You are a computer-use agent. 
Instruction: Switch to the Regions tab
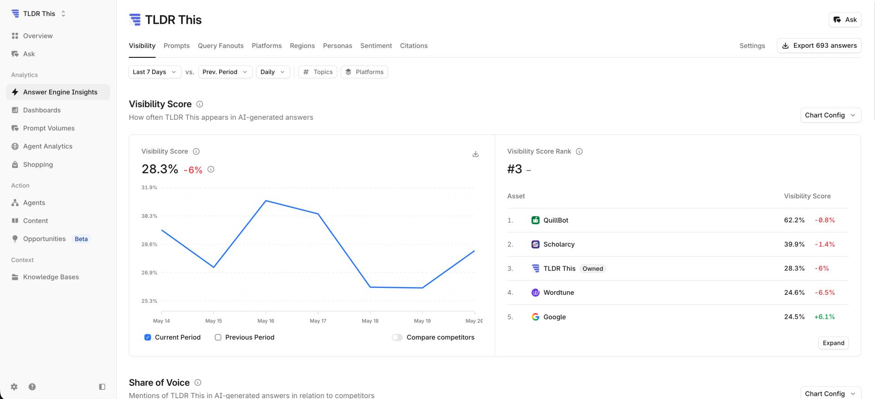(x=302, y=46)
